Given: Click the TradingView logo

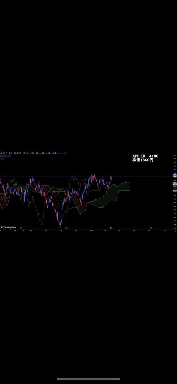Looking at the screenshot, I should [x=8, y=227].
